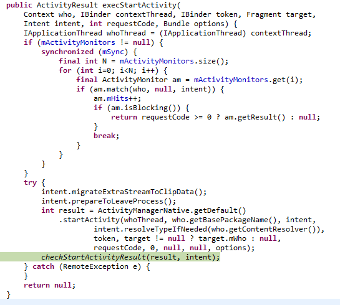The width and height of the screenshot is (340, 305).
Task: Click the getResult() method call
Action: (261, 117)
